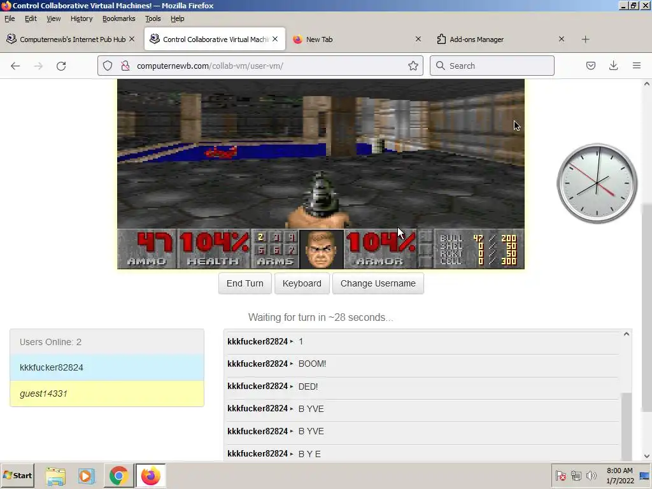The width and height of the screenshot is (652, 489).
Task: Close the Computernewb's Internet Pub Hub tab
Action: pos(132,39)
